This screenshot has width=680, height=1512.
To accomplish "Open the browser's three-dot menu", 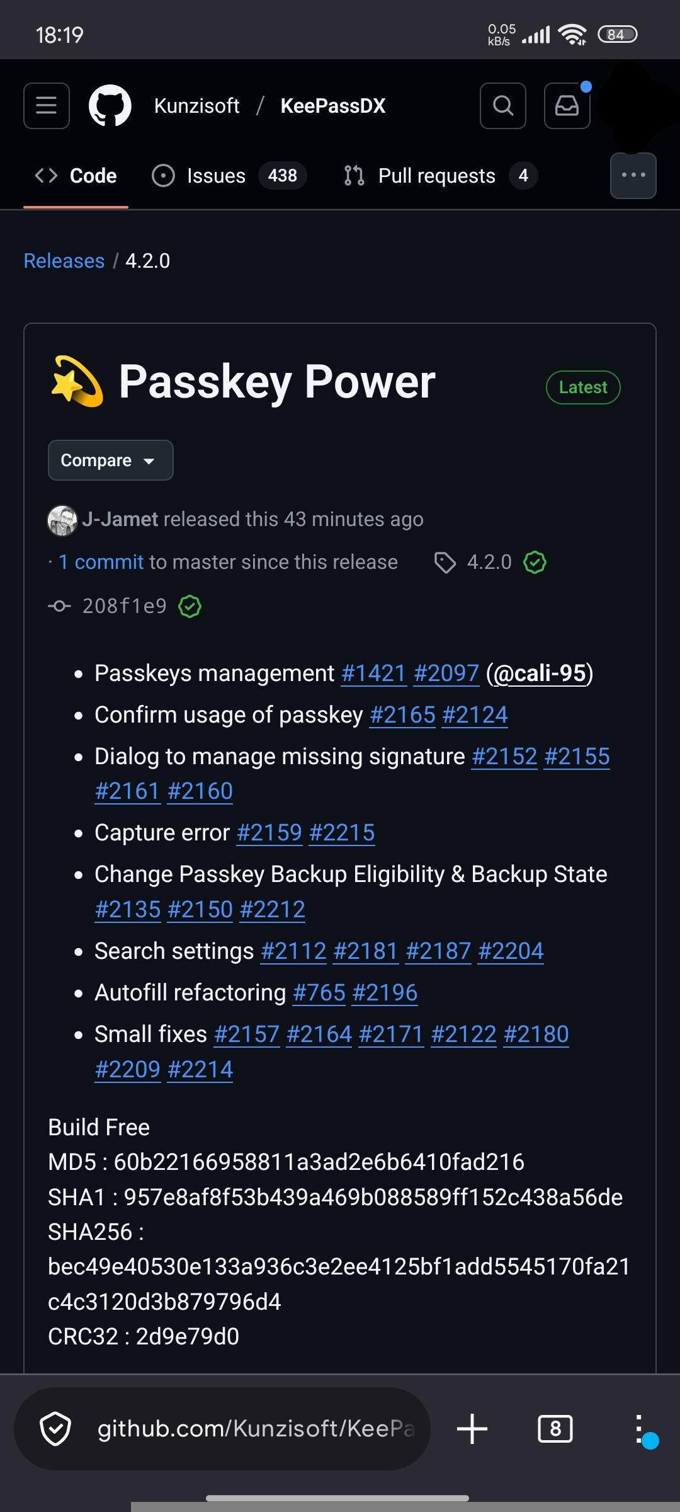I will pyautogui.click(x=638, y=1428).
